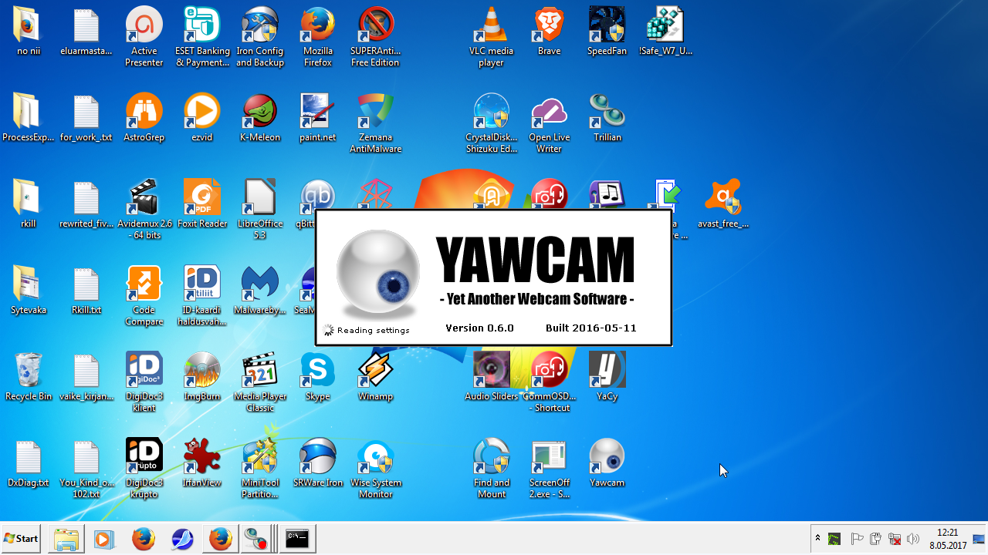Select the !Safe_W7_U file icon

coord(665,32)
